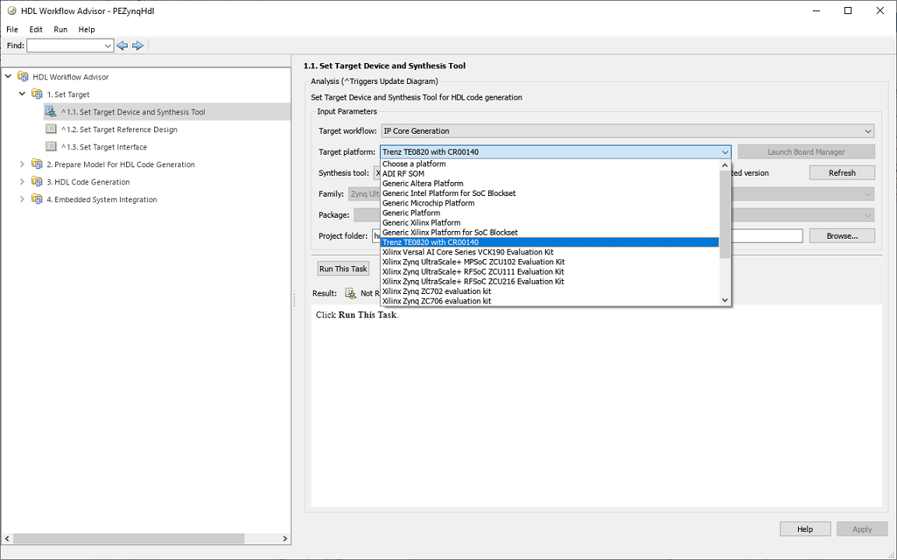Select Xilinx Zynq ZC706 evaluation kit
Screen dimensions: 897x560
[550, 301]
